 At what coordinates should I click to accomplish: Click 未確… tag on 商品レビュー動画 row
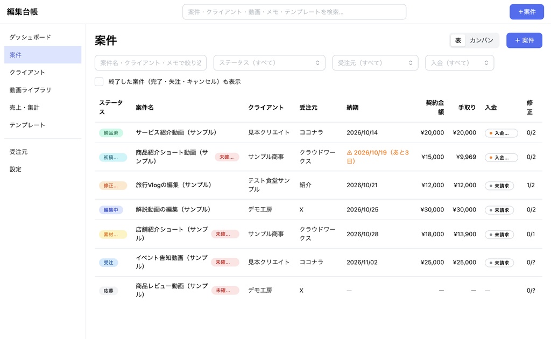click(225, 291)
